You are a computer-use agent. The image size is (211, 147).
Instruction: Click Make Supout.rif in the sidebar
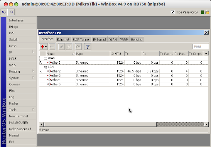[21, 129]
